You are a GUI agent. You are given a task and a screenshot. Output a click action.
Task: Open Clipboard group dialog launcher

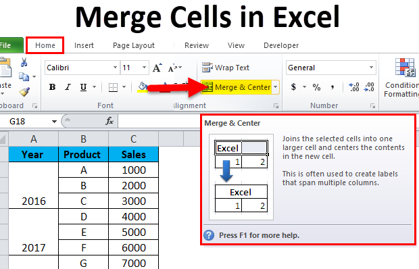(x=34, y=106)
